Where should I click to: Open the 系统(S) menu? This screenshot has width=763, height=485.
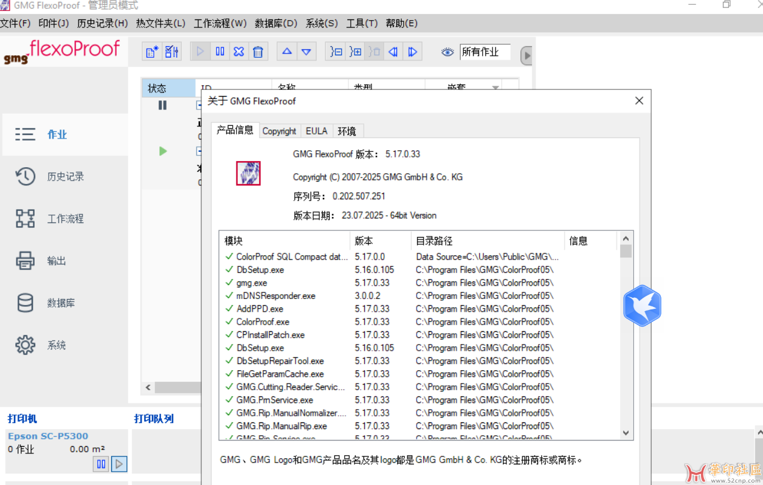pos(322,24)
